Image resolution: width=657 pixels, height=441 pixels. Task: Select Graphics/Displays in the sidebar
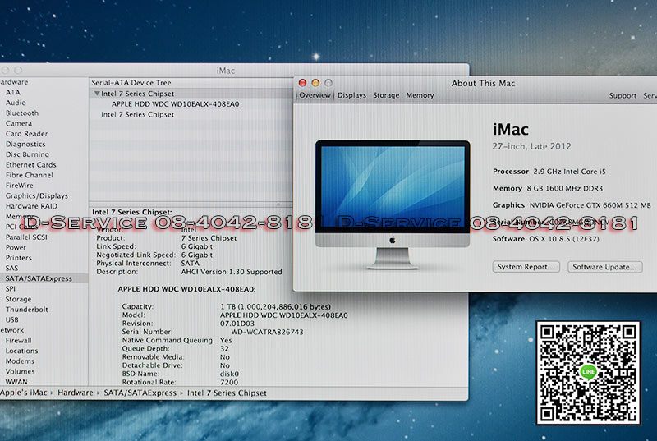coord(36,195)
